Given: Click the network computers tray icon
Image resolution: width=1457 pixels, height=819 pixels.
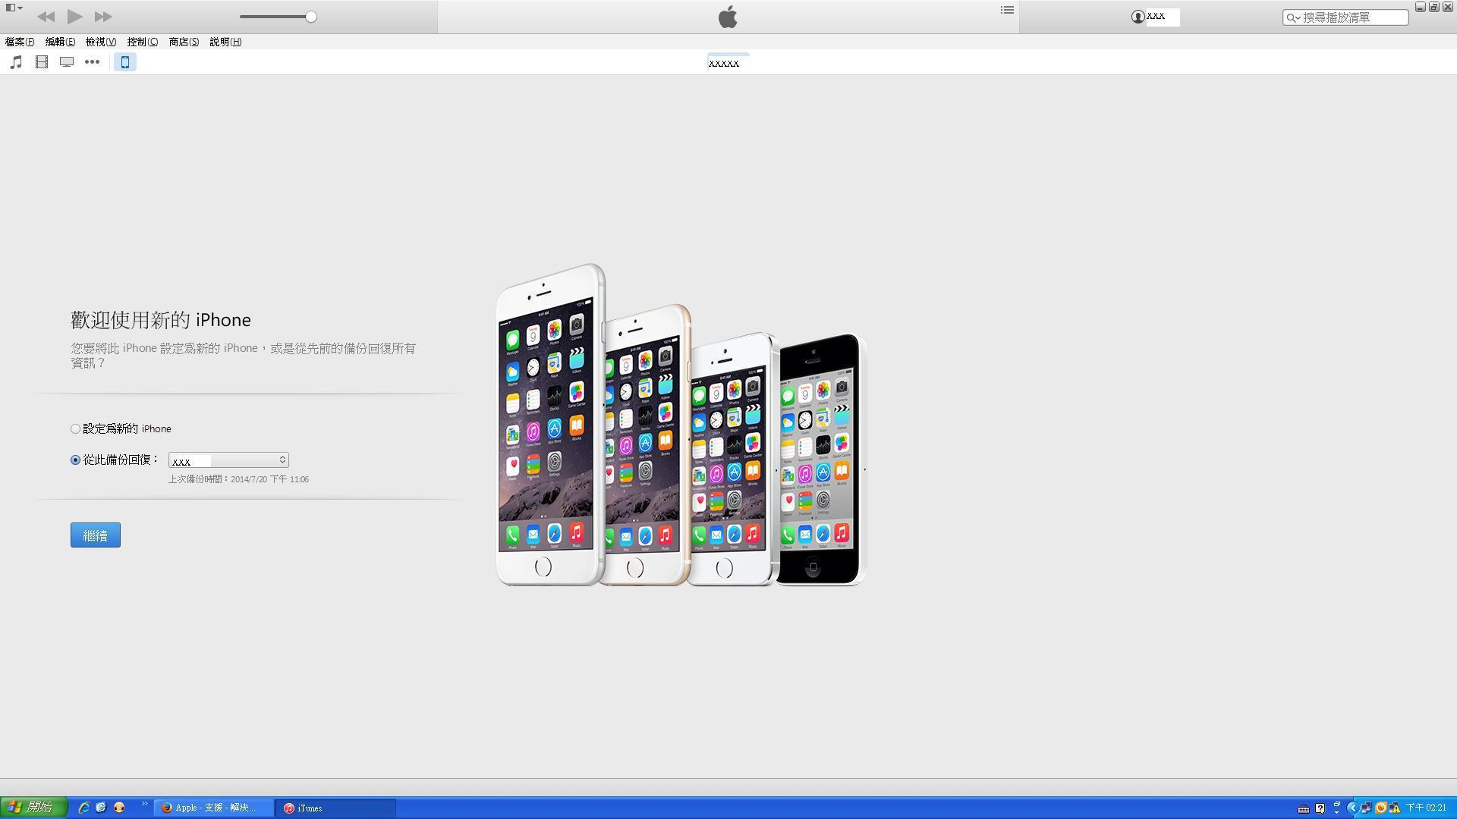Looking at the screenshot, I should [1366, 808].
